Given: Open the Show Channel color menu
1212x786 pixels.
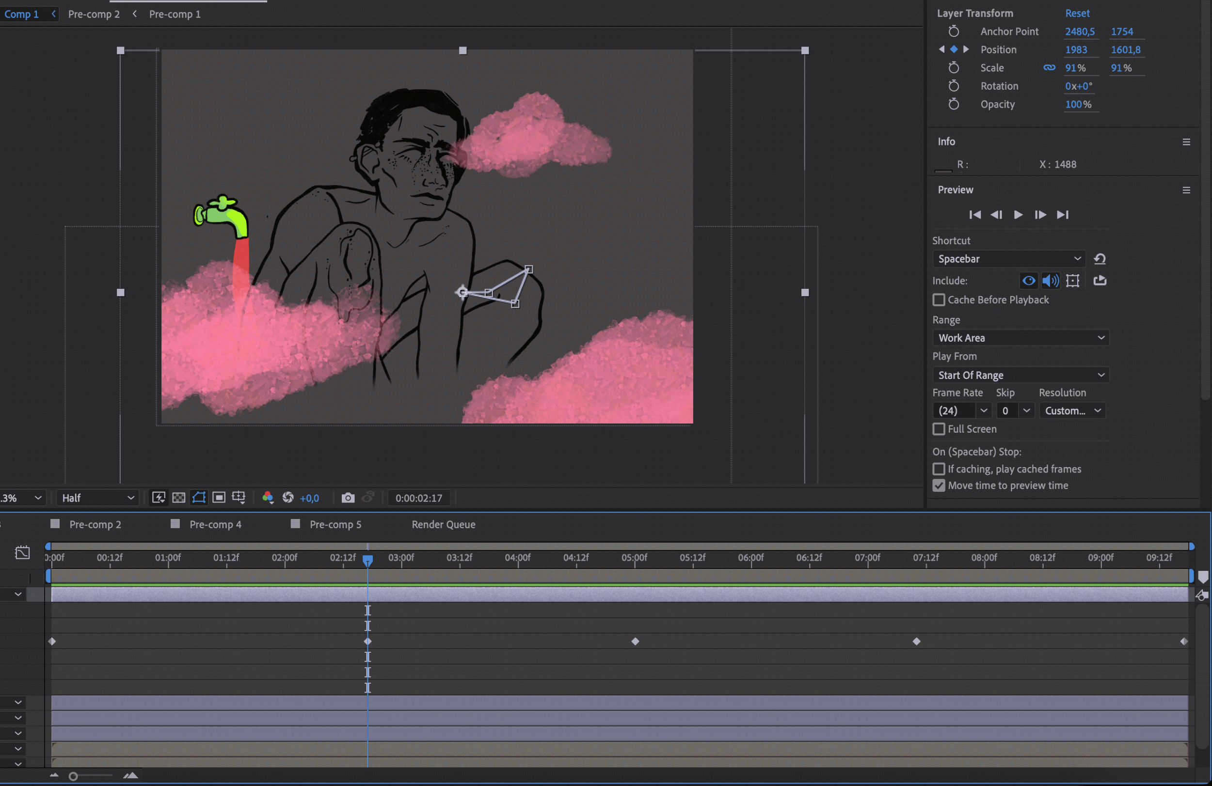Looking at the screenshot, I should pyautogui.click(x=268, y=497).
